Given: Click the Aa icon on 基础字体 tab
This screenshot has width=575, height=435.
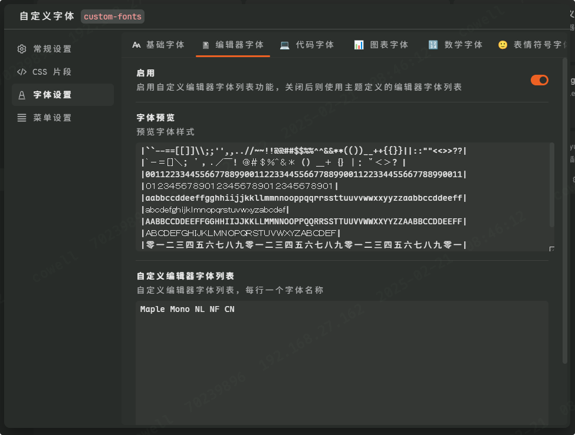Looking at the screenshot, I should tap(136, 45).
